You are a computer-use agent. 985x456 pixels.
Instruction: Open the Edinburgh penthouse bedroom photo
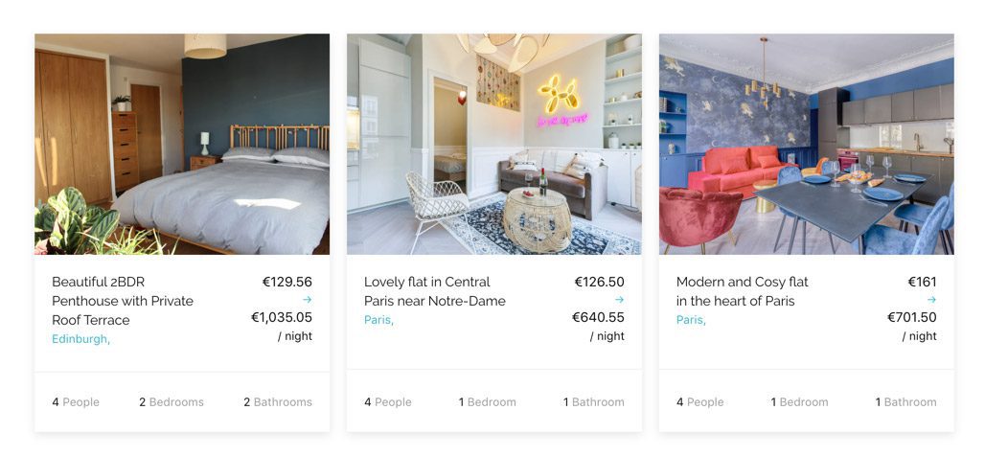[x=182, y=144]
